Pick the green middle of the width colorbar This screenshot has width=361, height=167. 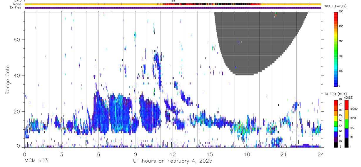point(335,50)
